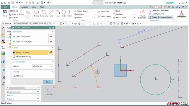This screenshot has height=106, width=189.
Task: Collapse the Measurement section
Action: pyautogui.click(x=53, y=62)
